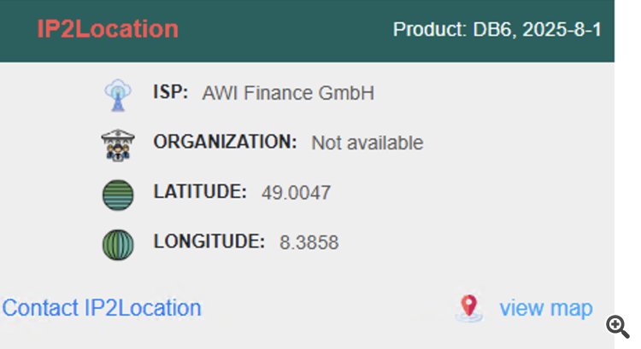Screen dimensions: 641x349
Task: Click the Product DB6 date text
Action: tap(497, 30)
